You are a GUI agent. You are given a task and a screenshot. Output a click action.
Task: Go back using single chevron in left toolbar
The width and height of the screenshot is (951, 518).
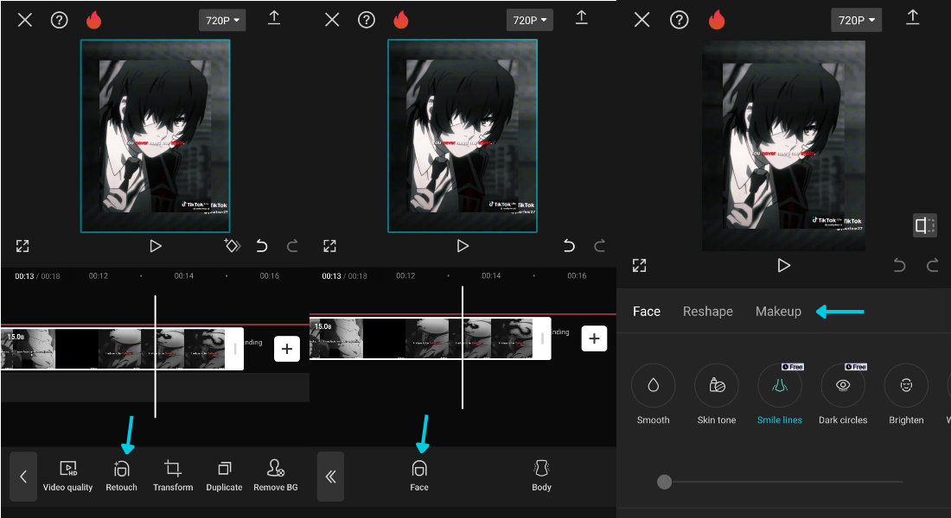pos(23,477)
